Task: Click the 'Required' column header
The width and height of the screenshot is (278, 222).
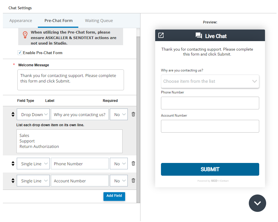Action: 110,100
